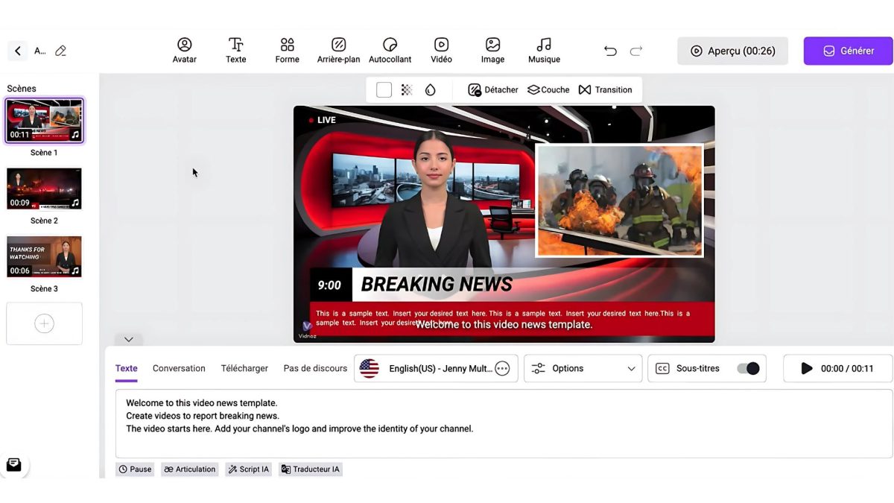This screenshot has width=894, height=503.
Task: Switch to the Télécharger tab
Action: point(244,368)
